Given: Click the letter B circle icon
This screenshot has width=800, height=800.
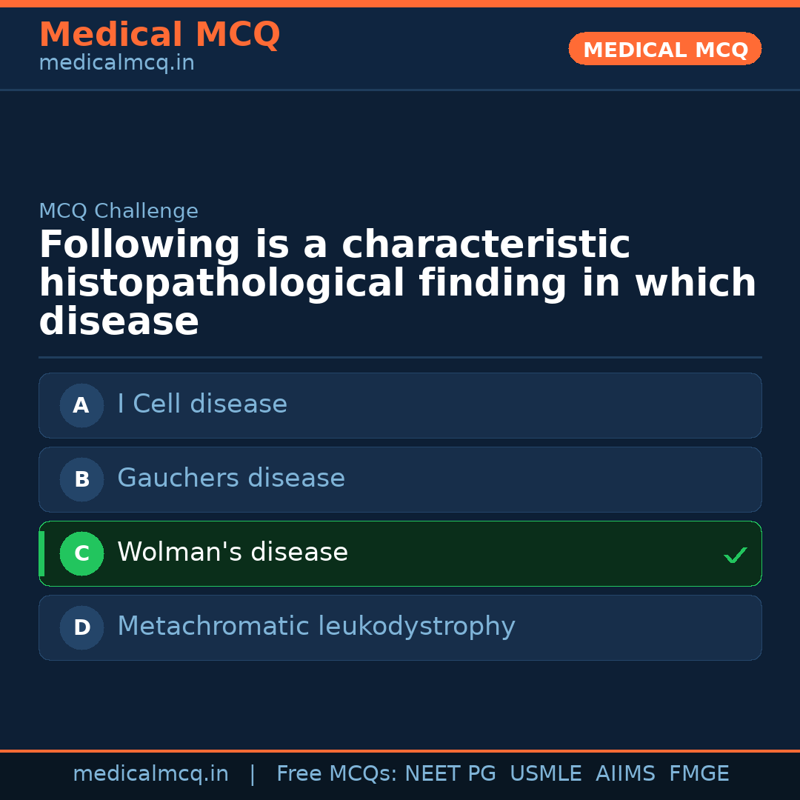Looking at the screenshot, I should [81, 479].
